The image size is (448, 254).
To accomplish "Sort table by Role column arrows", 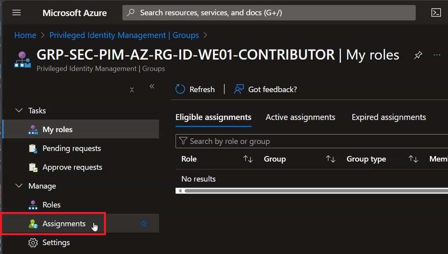I will pyautogui.click(x=248, y=159).
